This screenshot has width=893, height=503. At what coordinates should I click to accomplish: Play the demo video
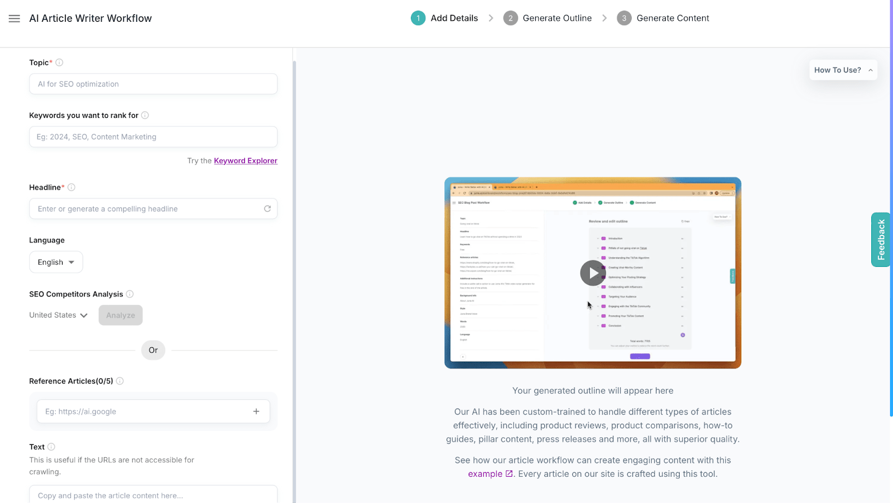592,273
